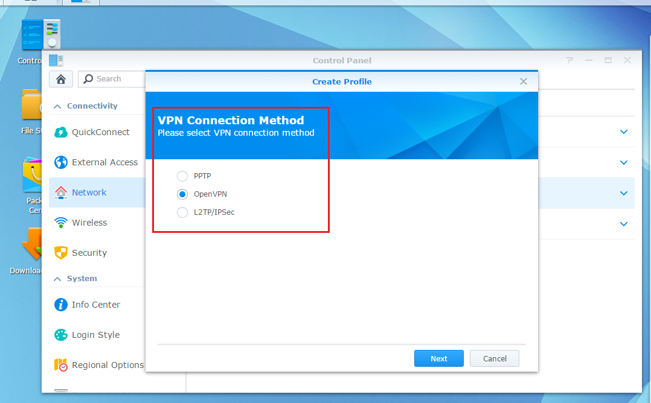
Task: Open Login Style palette icon
Action: tap(61, 335)
